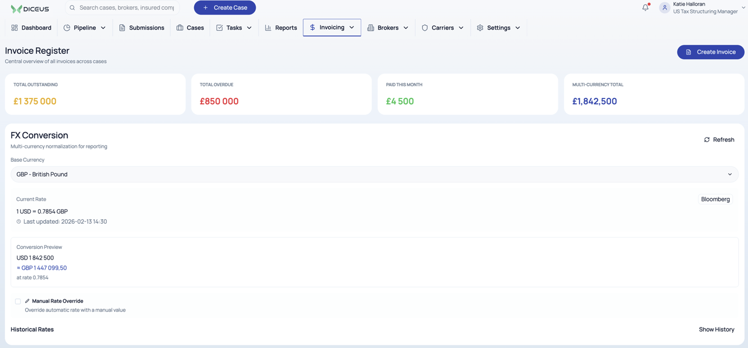The image size is (748, 348).
Task: Click the "at rate 0.7854" text
Action: click(32, 278)
